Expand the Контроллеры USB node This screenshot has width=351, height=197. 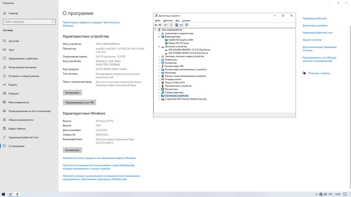(159, 66)
